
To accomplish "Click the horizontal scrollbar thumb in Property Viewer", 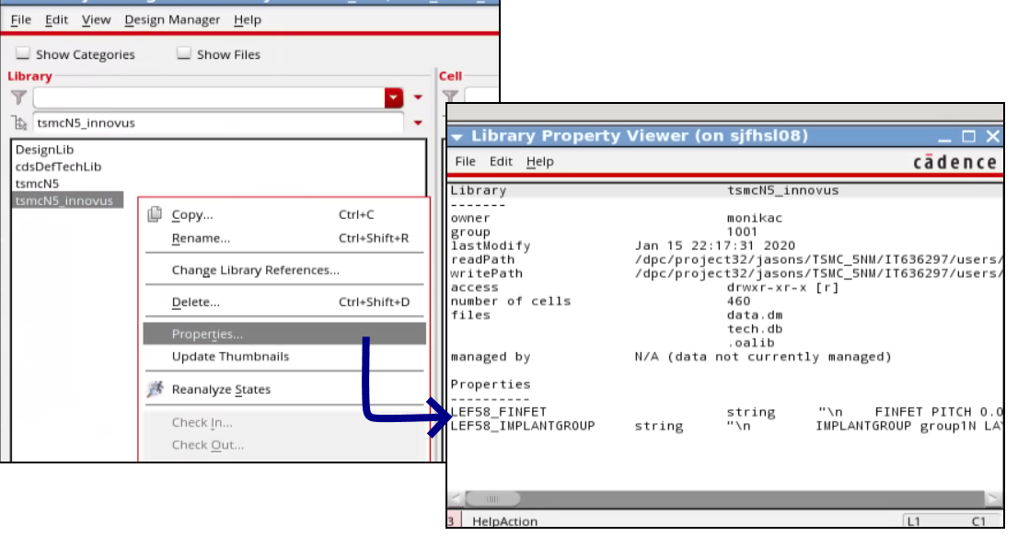I will pos(492,499).
